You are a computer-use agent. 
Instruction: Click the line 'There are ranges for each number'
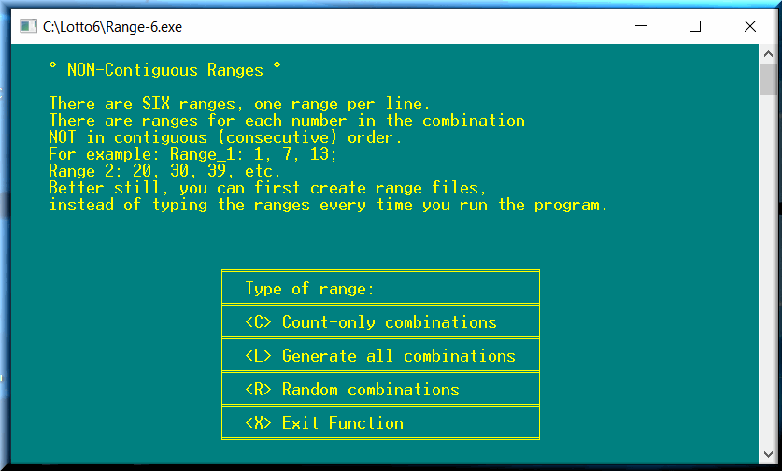coord(287,121)
